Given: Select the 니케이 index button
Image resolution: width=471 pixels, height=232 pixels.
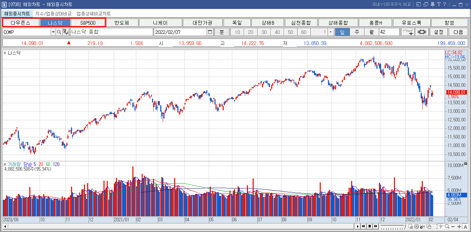Looking at the screenshot, I should tap(160, 23).
